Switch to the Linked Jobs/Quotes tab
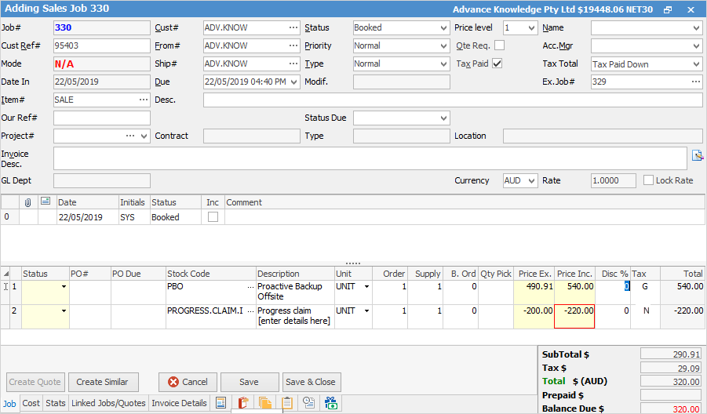707x414 pixels. tap(108, 403)
